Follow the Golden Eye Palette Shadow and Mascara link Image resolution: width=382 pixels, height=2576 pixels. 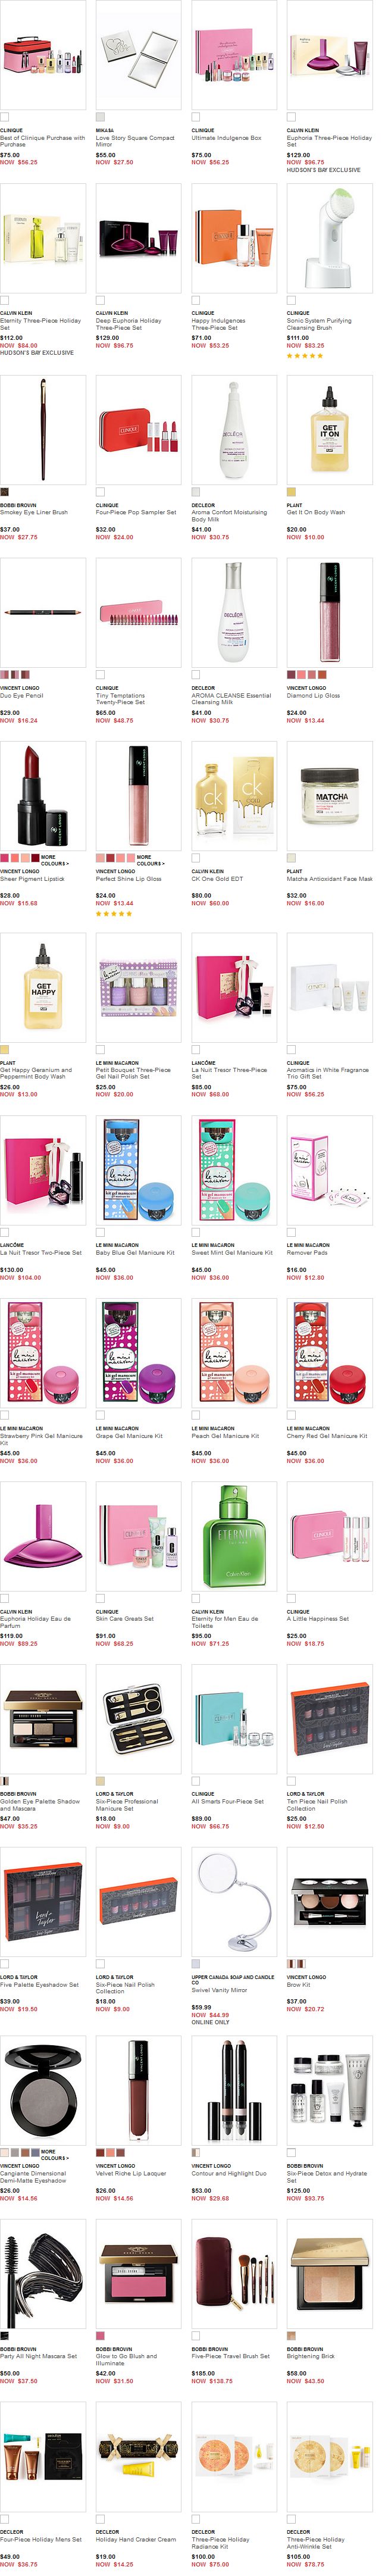tap(41, 1804)
